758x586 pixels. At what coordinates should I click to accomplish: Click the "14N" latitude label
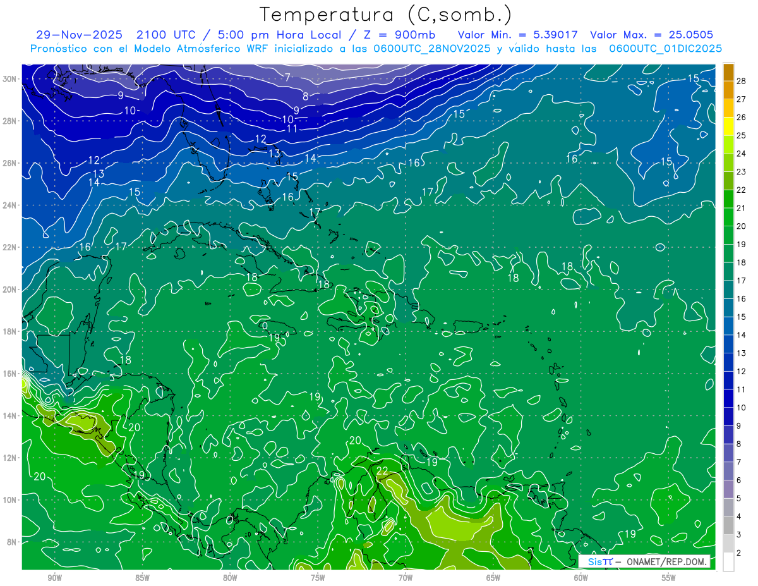[11, 416]
